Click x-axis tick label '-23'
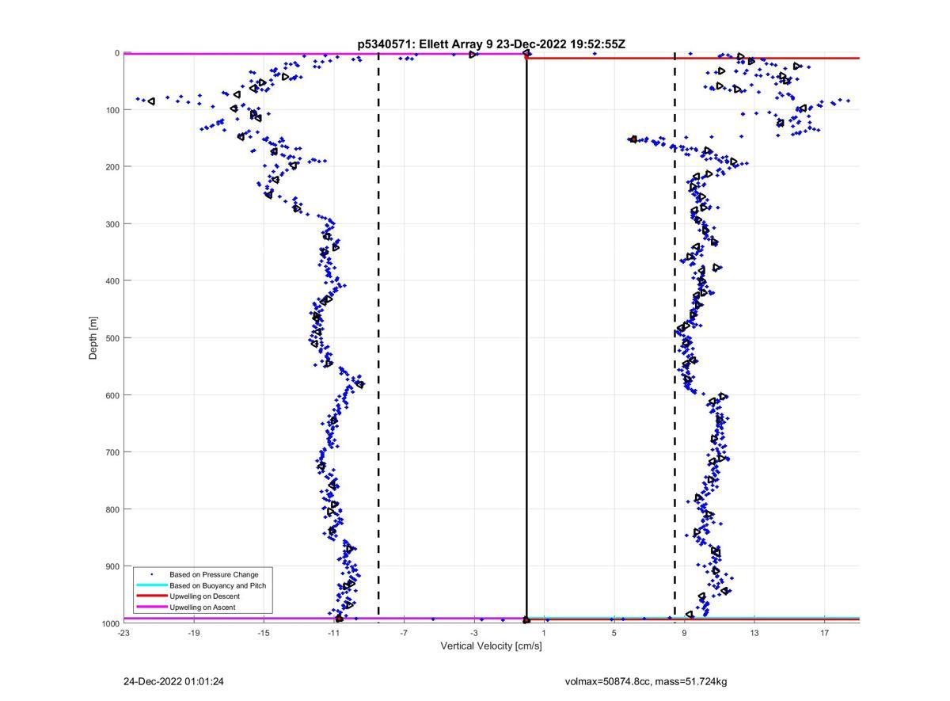This screenshot has height=701, width=950. [x=123, y=633]
